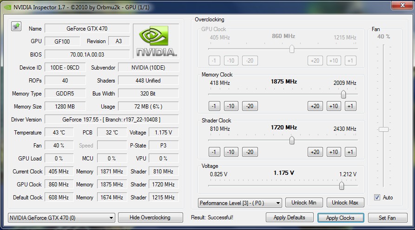415x230 pixels.
Task: Open the Performance Level [3] - (P0) dropdown
Action: click(240, 203)
